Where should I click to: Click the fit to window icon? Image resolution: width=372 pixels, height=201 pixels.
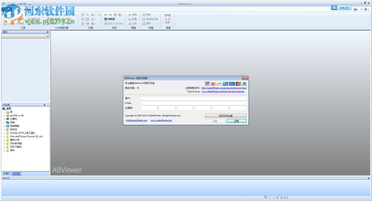point(87,19)
